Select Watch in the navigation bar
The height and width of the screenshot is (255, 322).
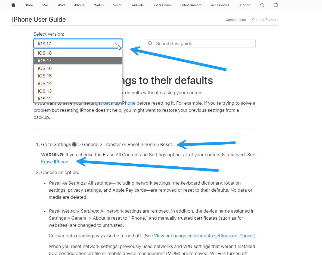[99, 5]
